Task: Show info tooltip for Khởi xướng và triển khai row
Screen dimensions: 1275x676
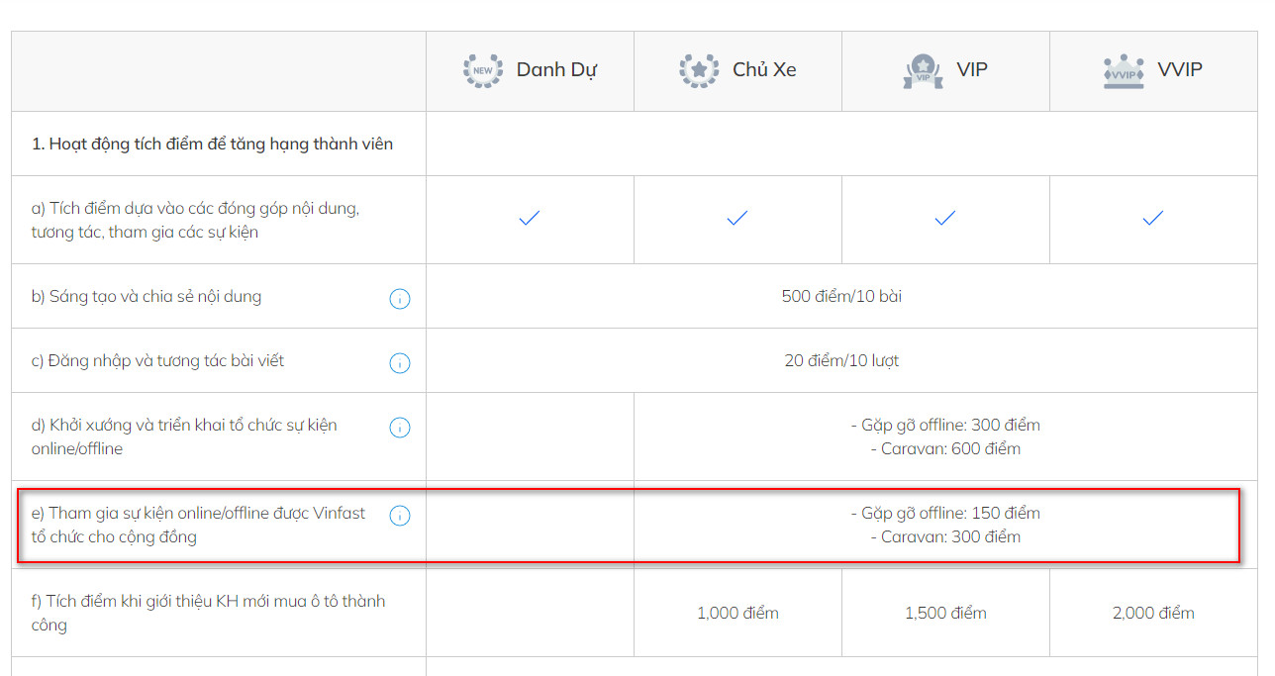Action: point(400,428)
